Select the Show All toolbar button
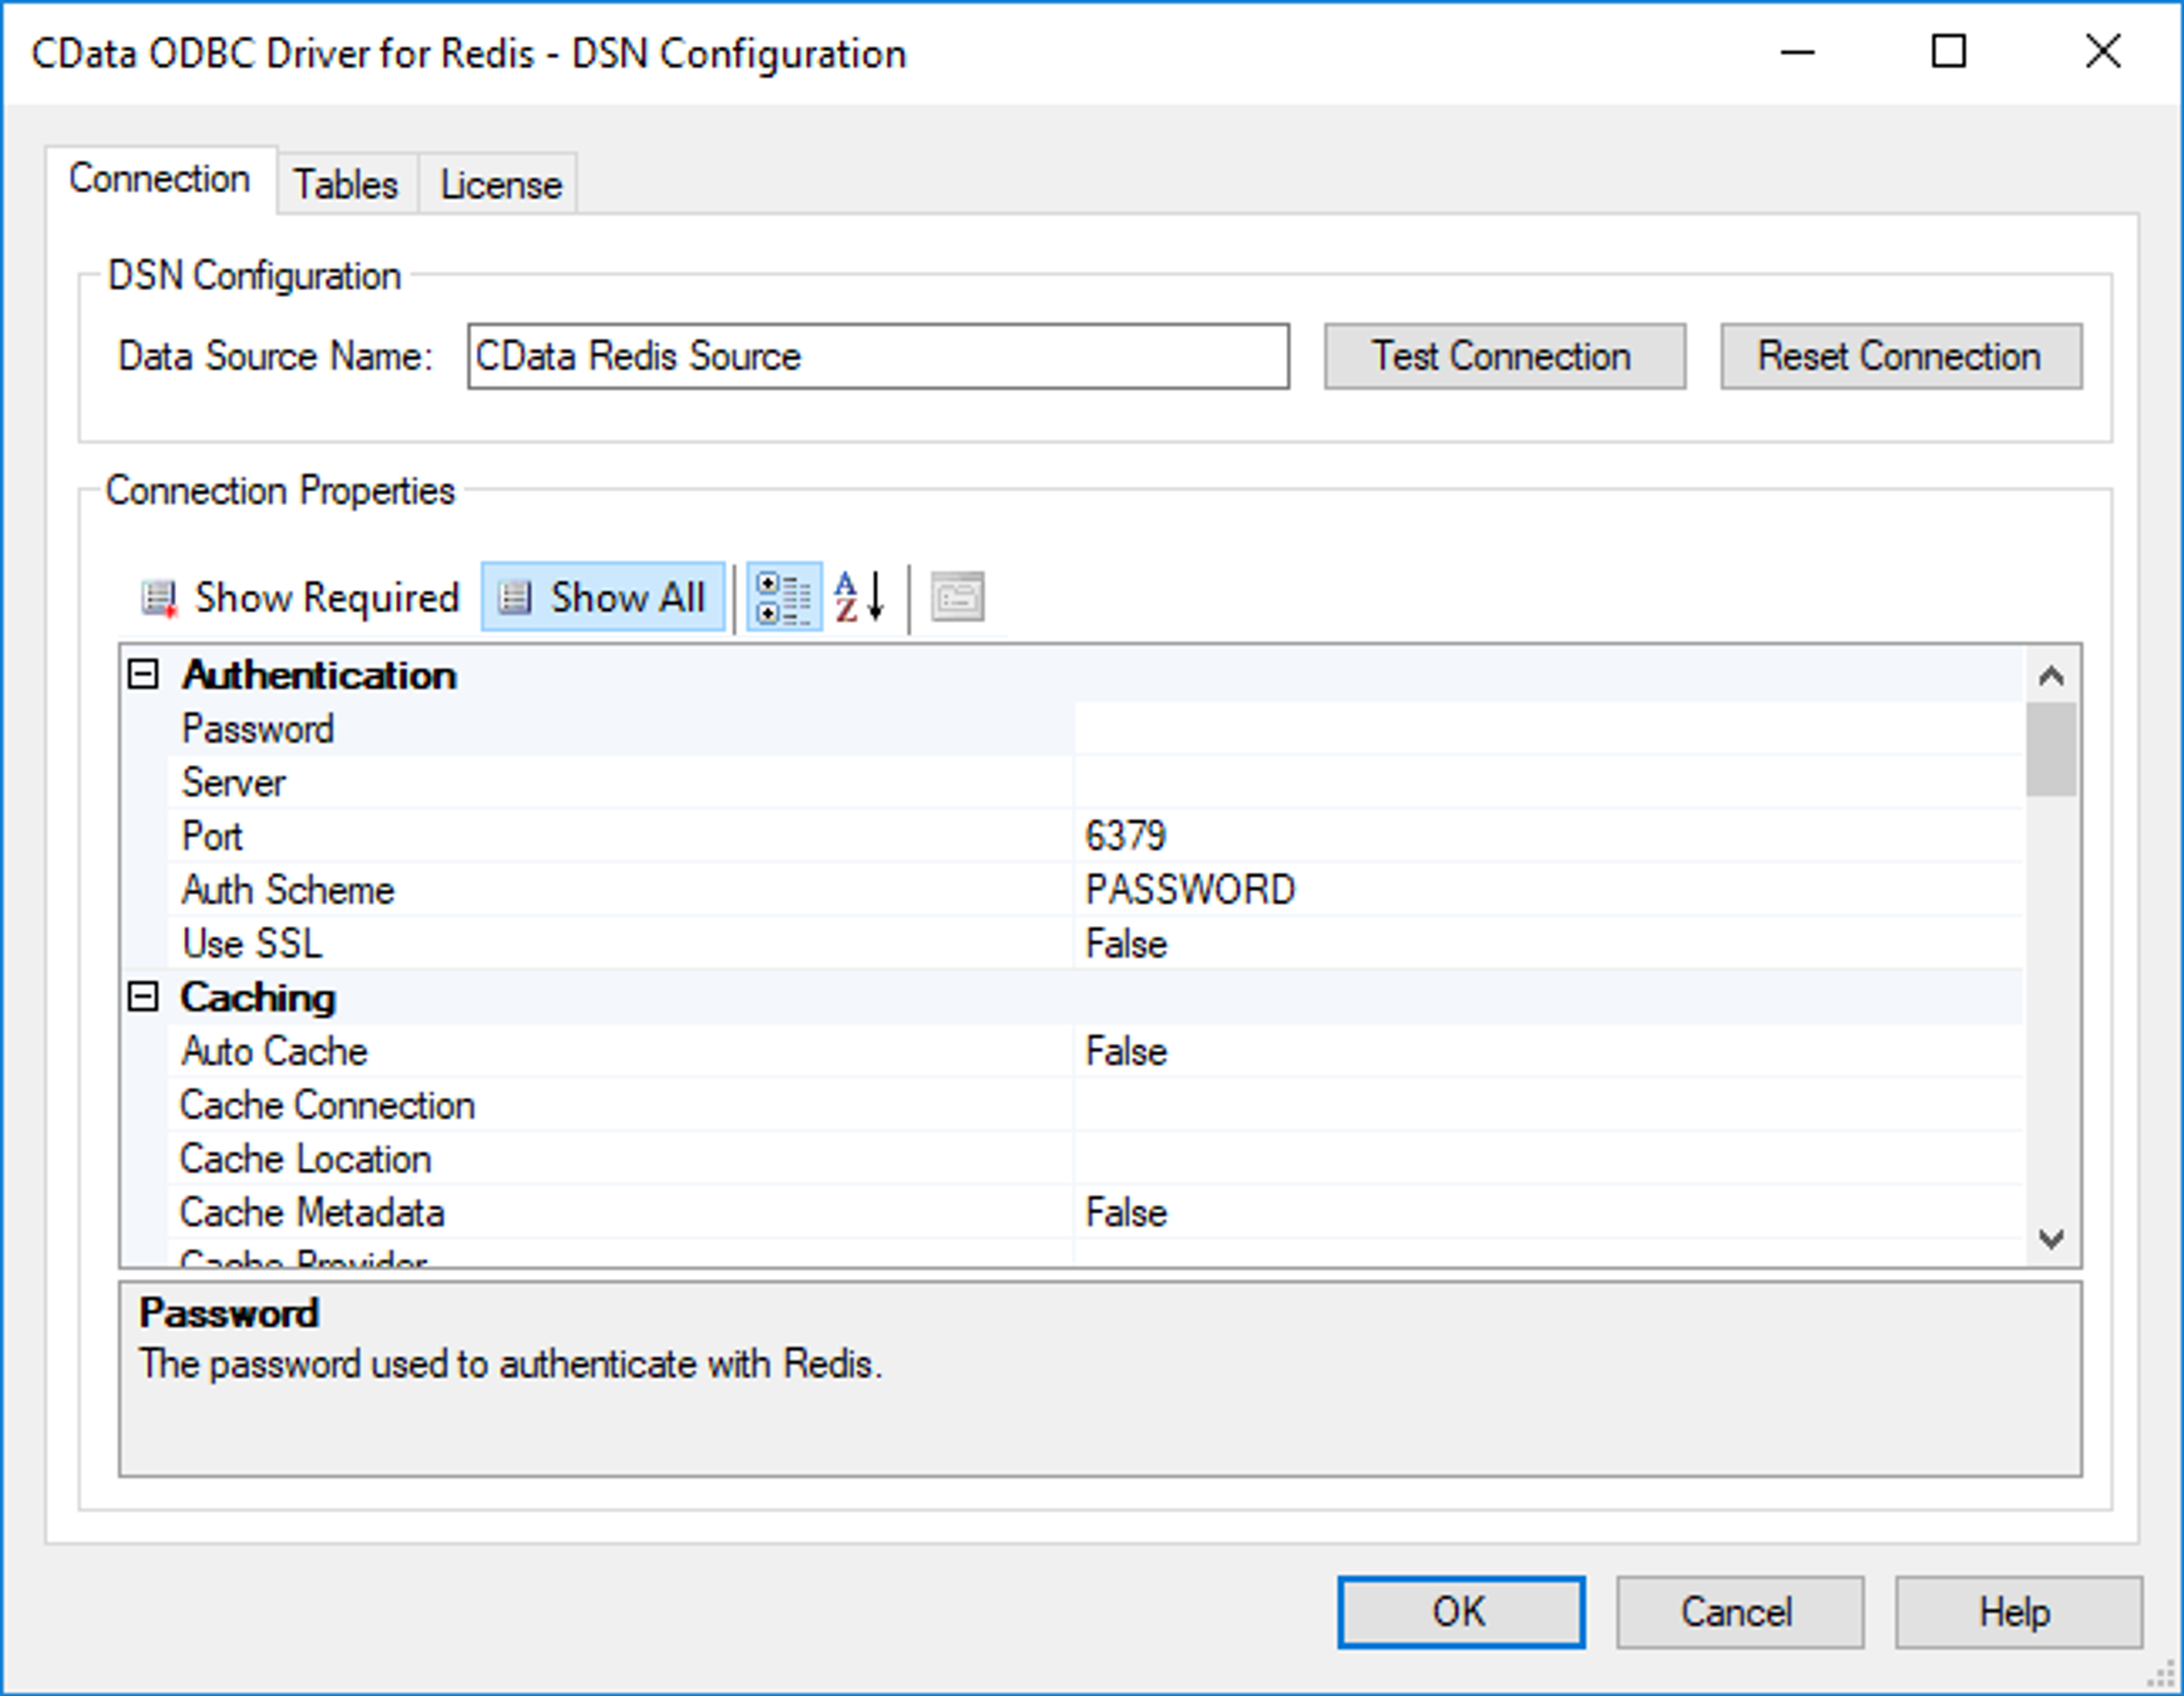Screen dimensions: 2184x1696 603,598
